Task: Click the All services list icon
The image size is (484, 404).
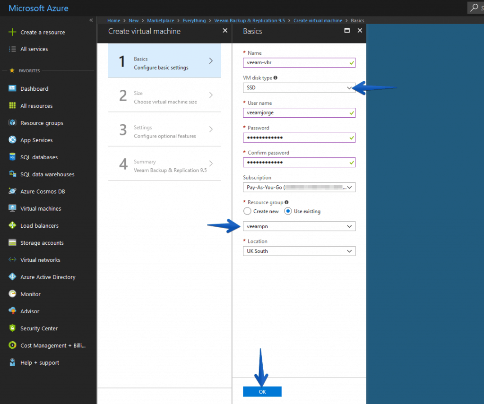Action: point(12,49)
